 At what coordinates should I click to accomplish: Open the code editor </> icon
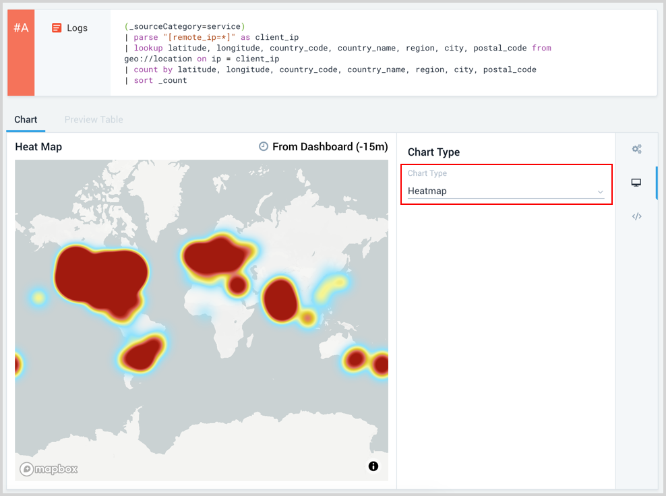click(636, 216)
